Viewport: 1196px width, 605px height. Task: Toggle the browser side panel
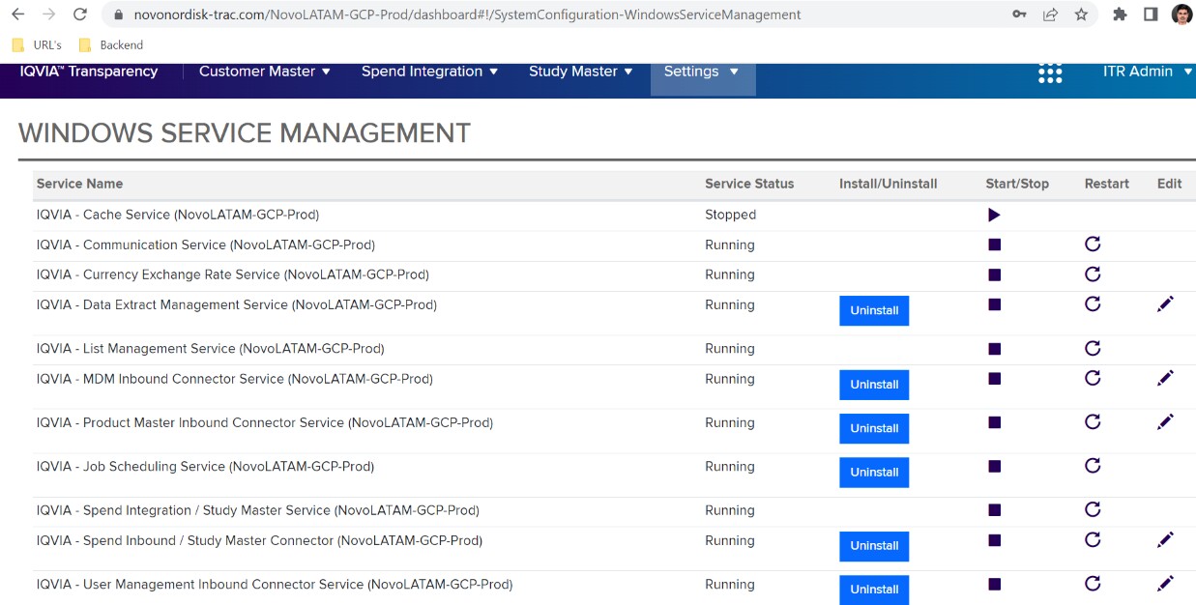coord(1151,14)
